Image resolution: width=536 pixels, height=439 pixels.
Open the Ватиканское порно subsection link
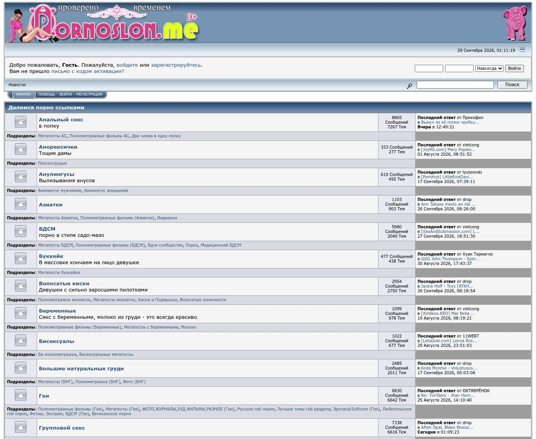point(111,414)
